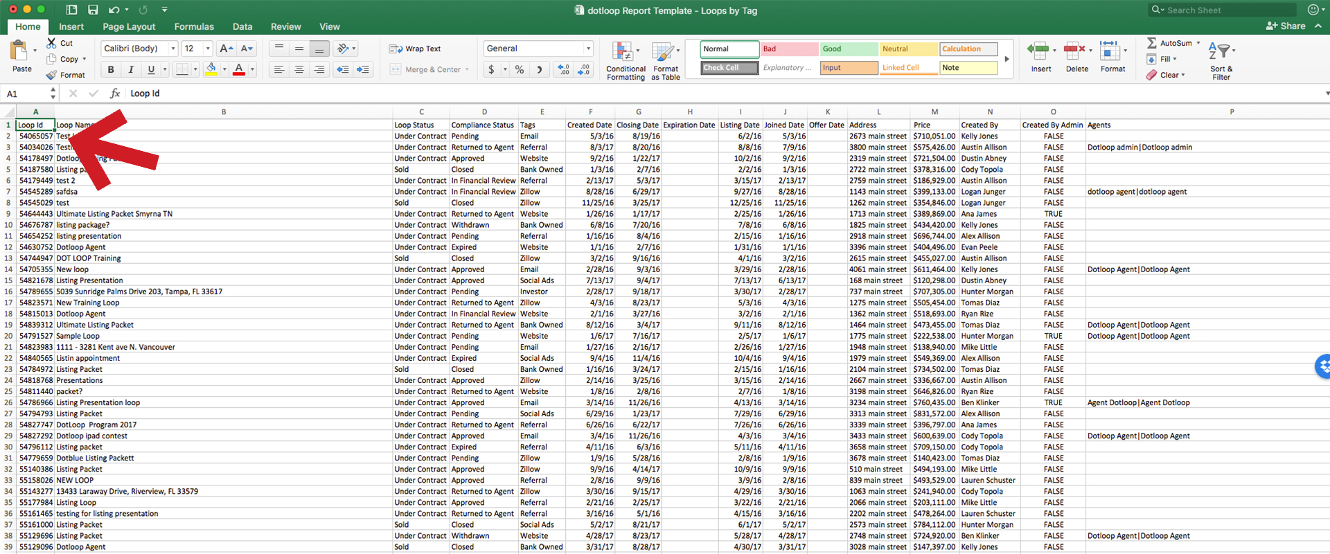Decrease font size with the small A icon
Viewport: 1330px width, 554px height.
click(x=247, y=48)
